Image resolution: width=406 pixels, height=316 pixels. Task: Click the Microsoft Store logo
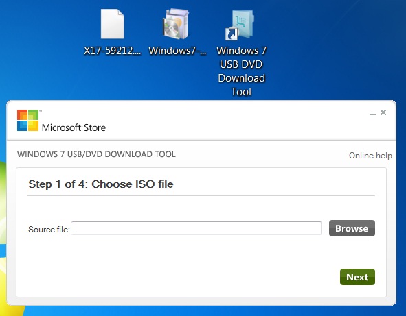point(28,120)
